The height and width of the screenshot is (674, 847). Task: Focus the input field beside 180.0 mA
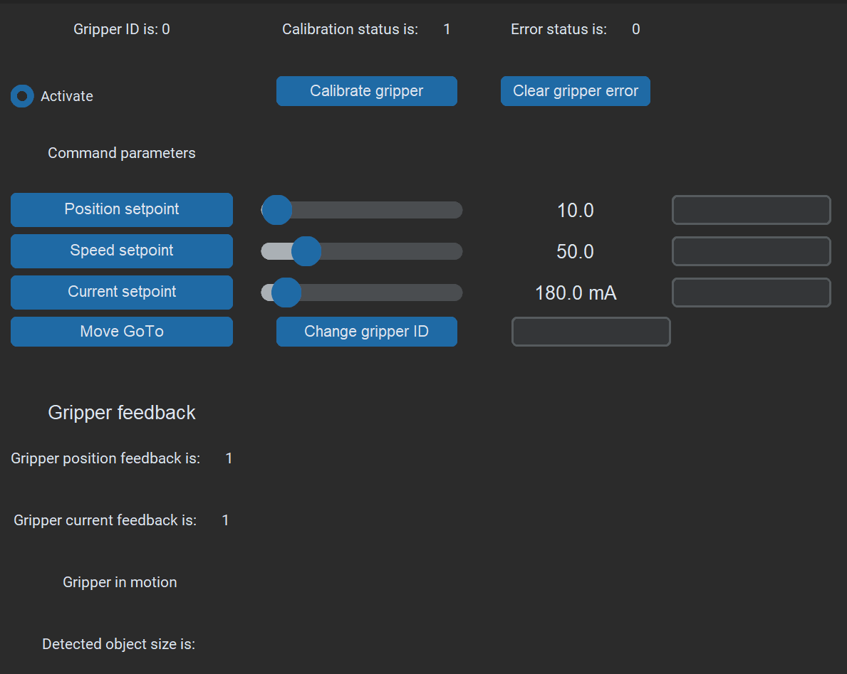click(x=752, y=293)
